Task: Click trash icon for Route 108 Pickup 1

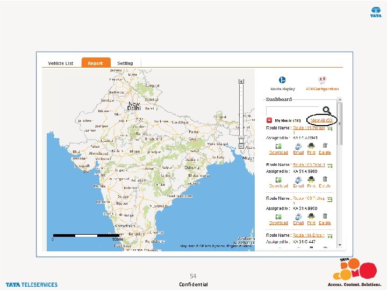Action: point(325,216)
